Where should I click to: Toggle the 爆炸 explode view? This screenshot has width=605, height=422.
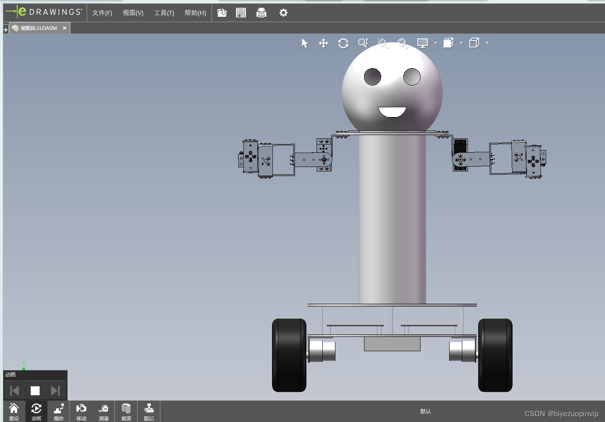coord(59,412)
